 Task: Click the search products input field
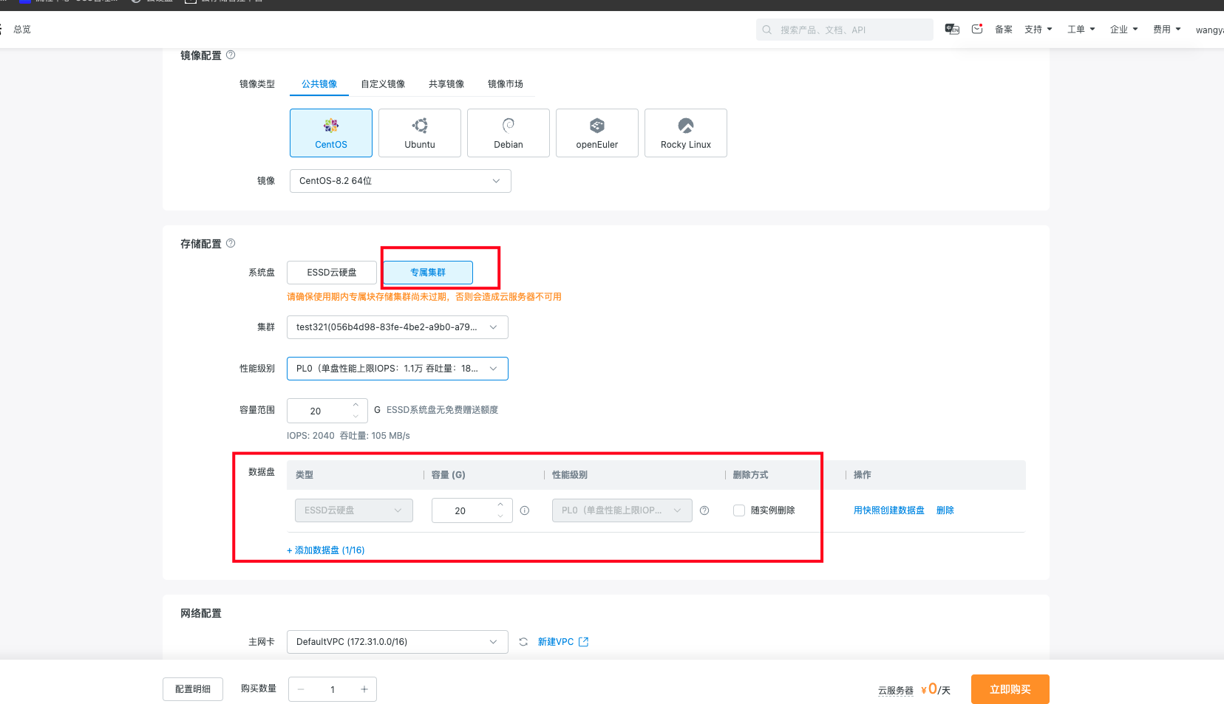click(x=850, y=30)
